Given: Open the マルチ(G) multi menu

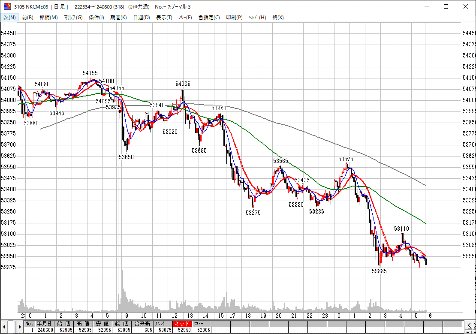Looking at the screenshot, I should [73, 18].
